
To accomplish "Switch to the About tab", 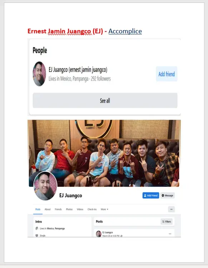I will tap(48, 209).
